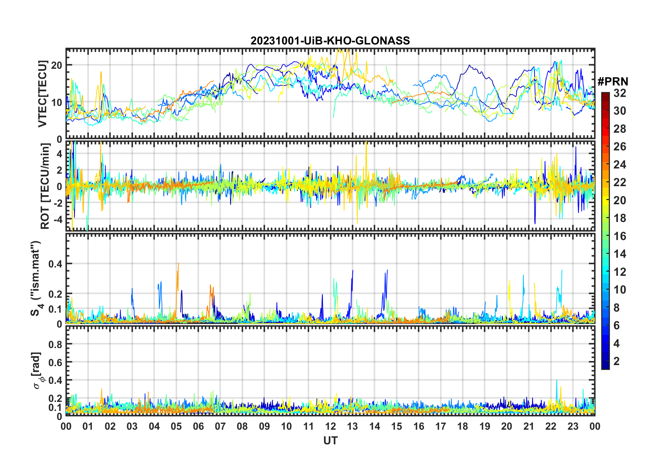Image resolution: width=661 pixels, height=462 pixels.
Task: Select hour label 06 on the UT axis
Action: click(198, 427)
